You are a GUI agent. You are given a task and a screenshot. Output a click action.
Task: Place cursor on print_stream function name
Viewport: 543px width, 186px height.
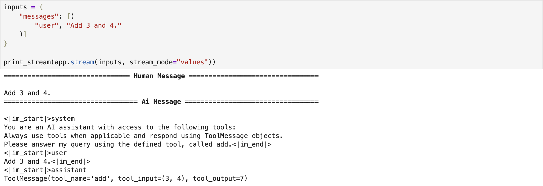pyautogui.click(x=27, y=62)
